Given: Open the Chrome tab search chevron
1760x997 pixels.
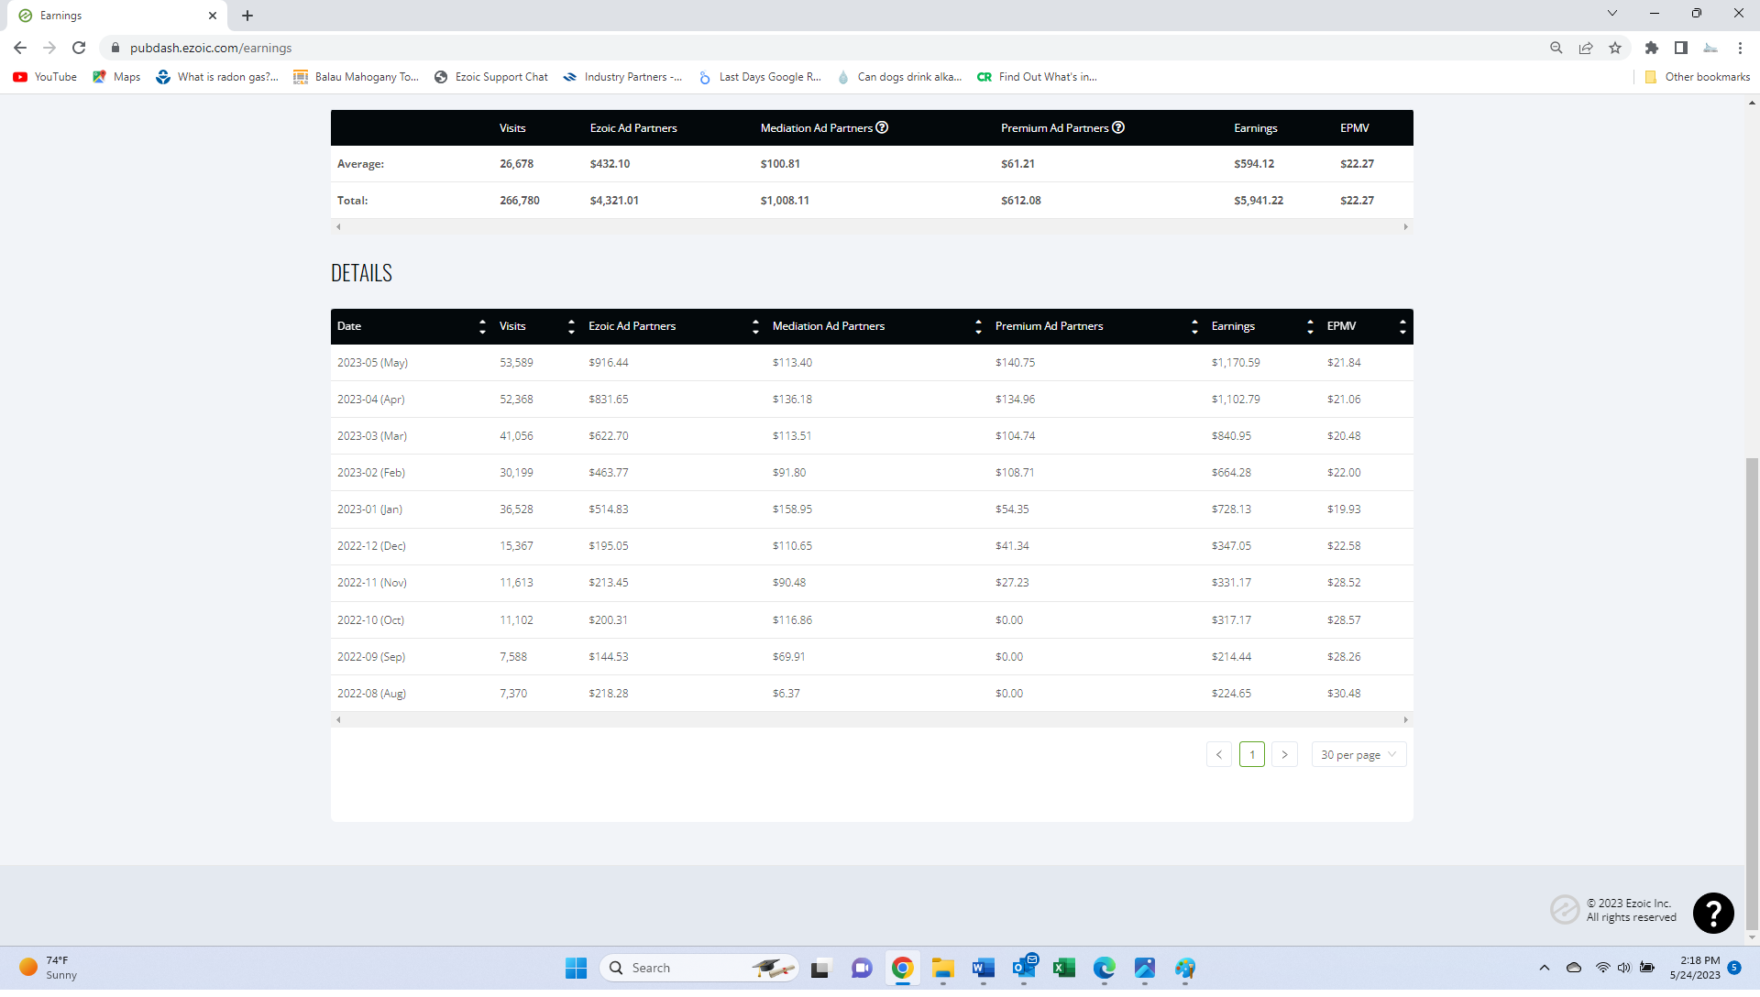Looking at the screenshot, I should [x=1612, y=14].
